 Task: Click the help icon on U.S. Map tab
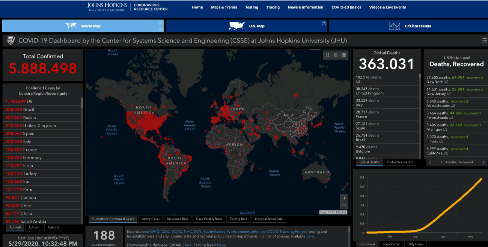324,23
